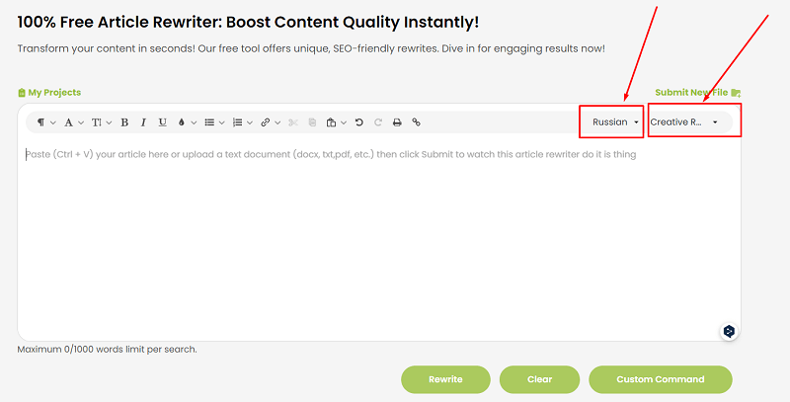Expand the font size dropdown arrow
This screenshot has width=790, height=402.
[109, 122]
